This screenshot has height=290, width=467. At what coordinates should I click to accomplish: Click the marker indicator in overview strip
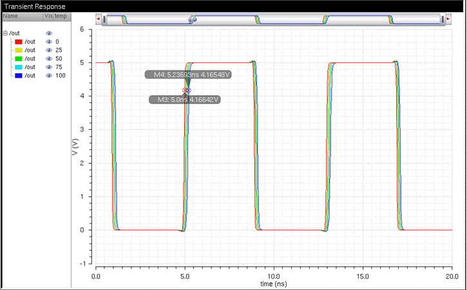tap(193, 19)
